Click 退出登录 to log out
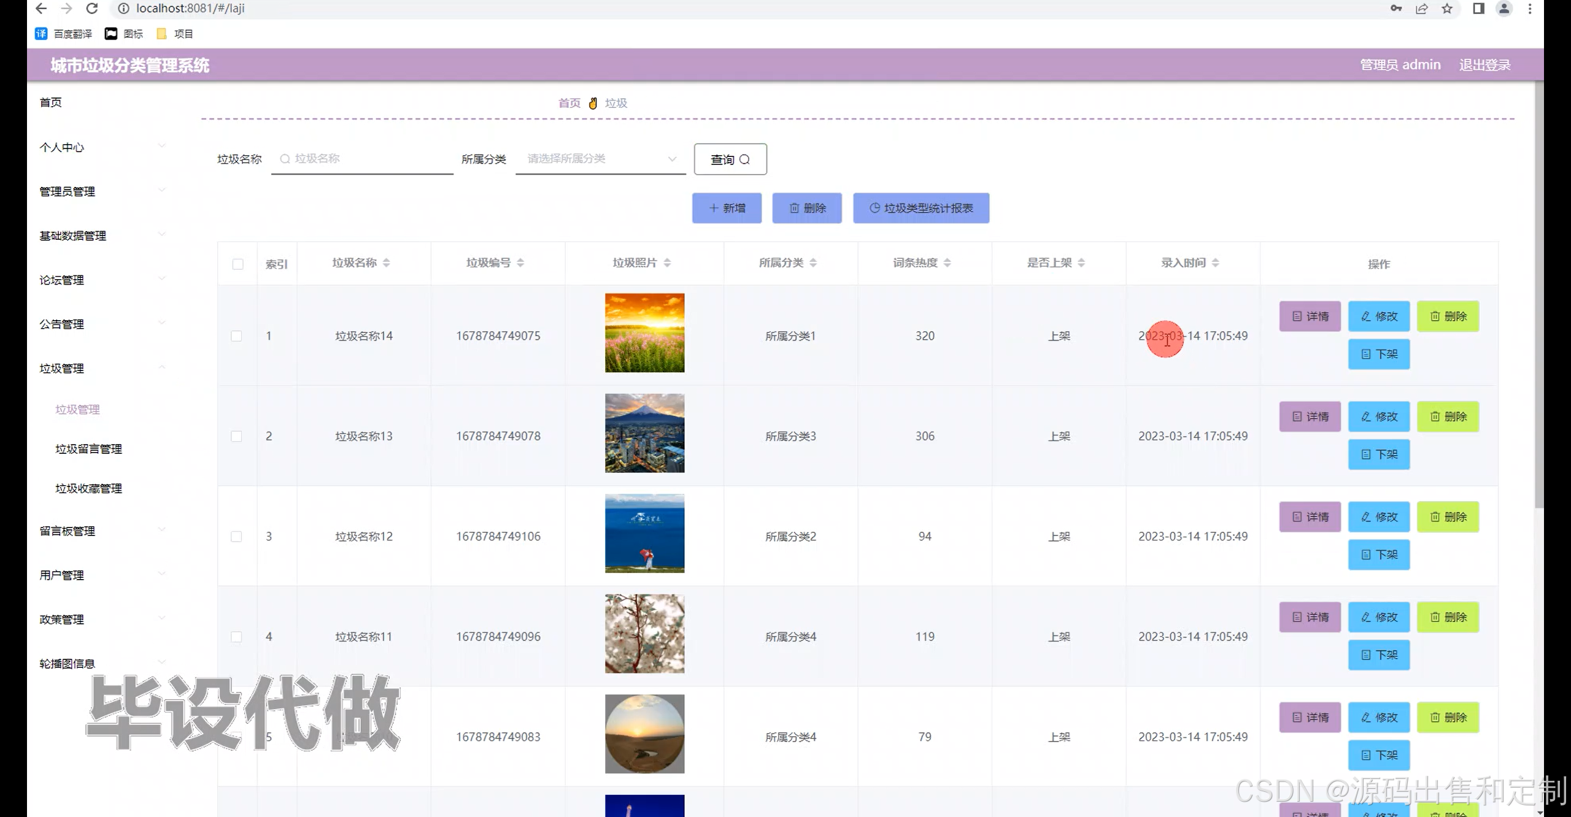The image size is (1571, 817). [x=1484, y=65]
